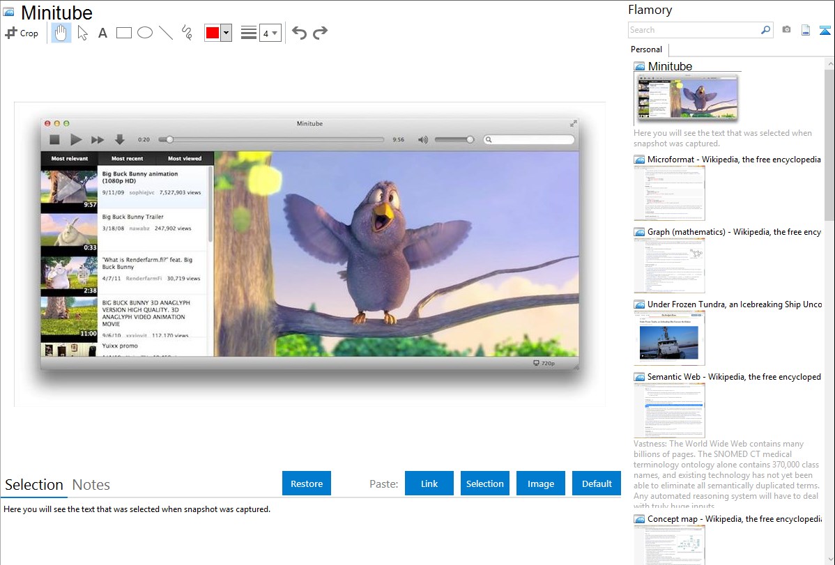
Task: Open the Minitube snapshot thumbnail in the sidebar
Action: pyautogui.click(x=687, y=98)
